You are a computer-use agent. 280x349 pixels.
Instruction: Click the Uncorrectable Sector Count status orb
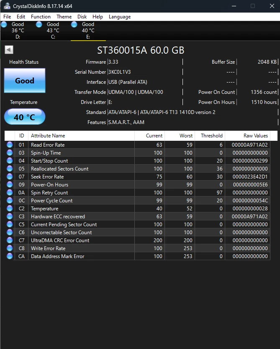click(10, 233)
